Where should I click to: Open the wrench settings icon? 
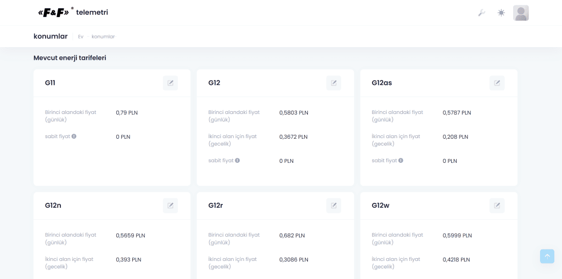[x=482, y=13]
